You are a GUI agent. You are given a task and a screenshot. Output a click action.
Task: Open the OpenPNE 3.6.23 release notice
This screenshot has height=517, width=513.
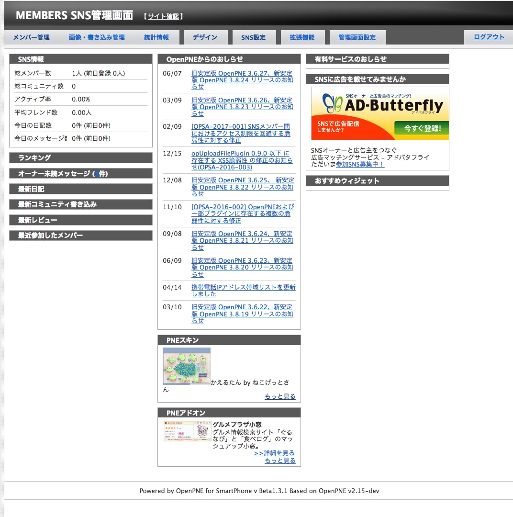pyautogui.click(x=242, y=267)
